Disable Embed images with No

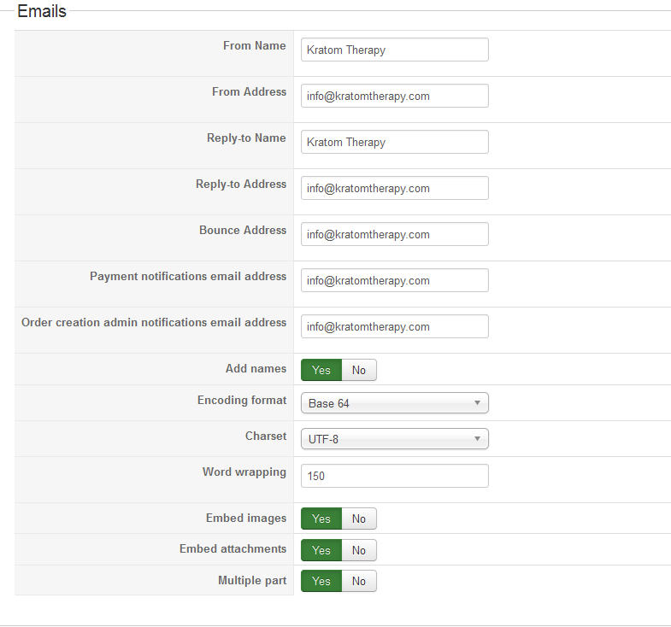tap(359, 519)
